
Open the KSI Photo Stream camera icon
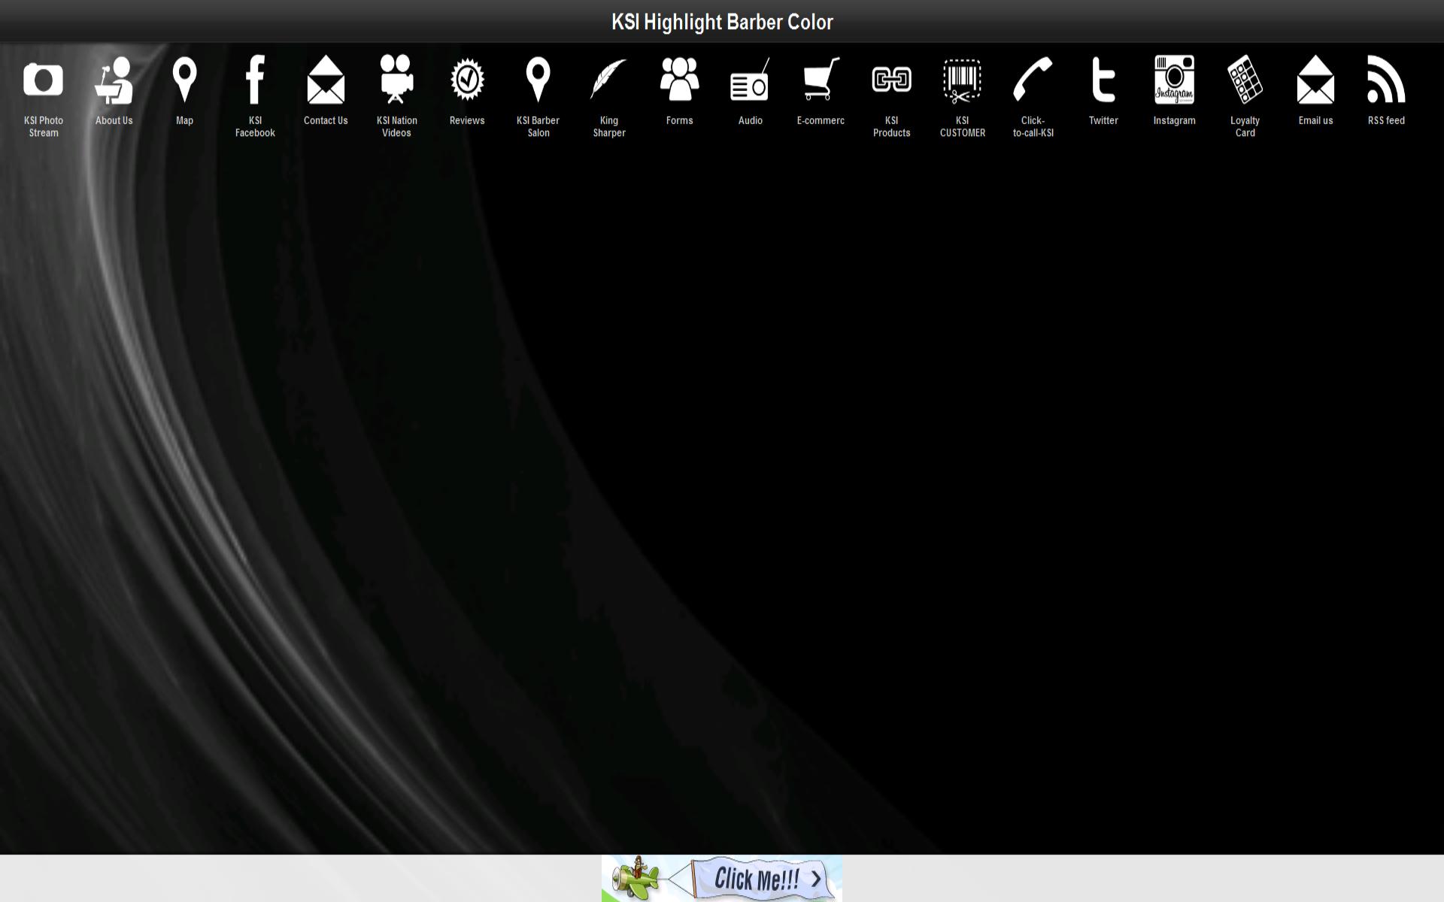click(44, 80)
